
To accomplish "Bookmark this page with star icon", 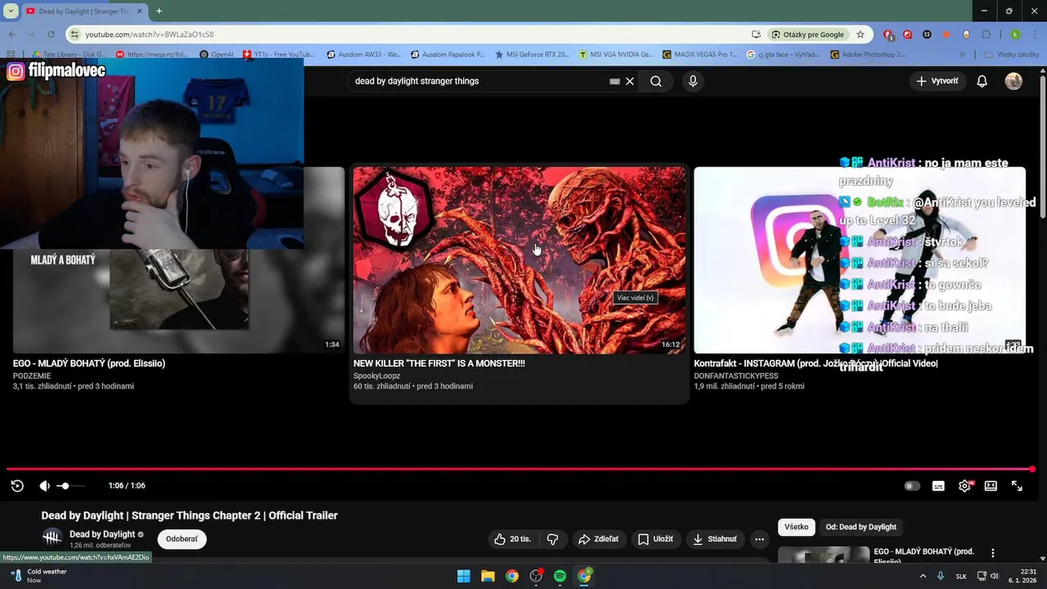I will tap(861, 34).
